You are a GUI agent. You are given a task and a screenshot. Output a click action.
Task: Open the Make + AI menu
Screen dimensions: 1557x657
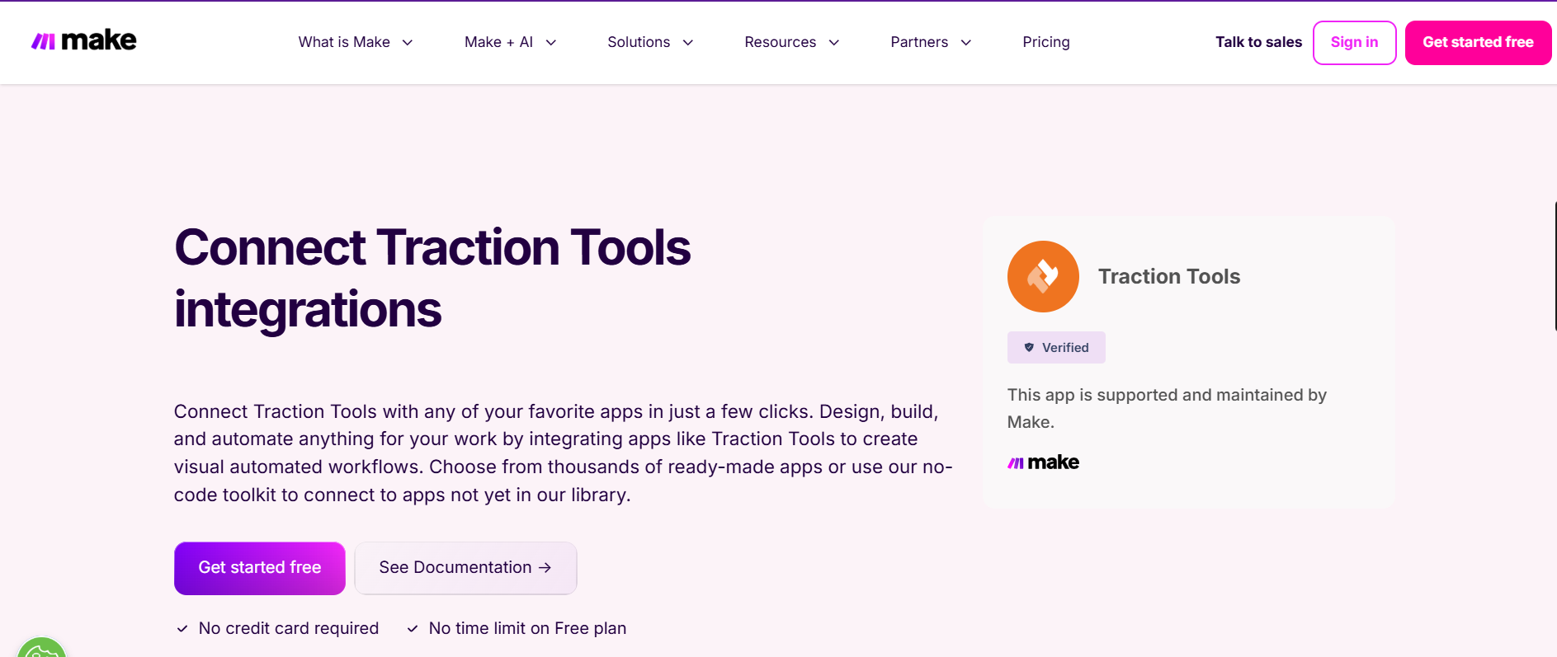coord(498,42)
